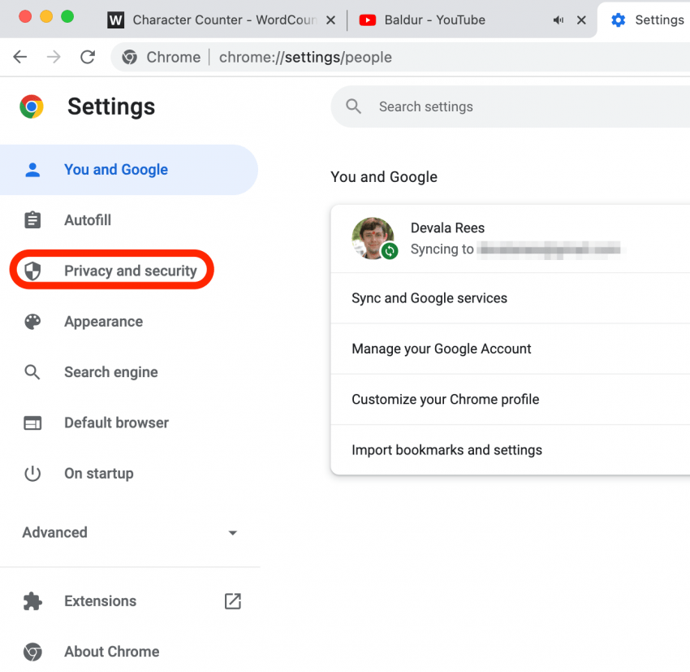Screen dimensions: 690x672
Task: Click the Autofill clipboard icon
Action: pyautogui.click(x=32, y=219)
